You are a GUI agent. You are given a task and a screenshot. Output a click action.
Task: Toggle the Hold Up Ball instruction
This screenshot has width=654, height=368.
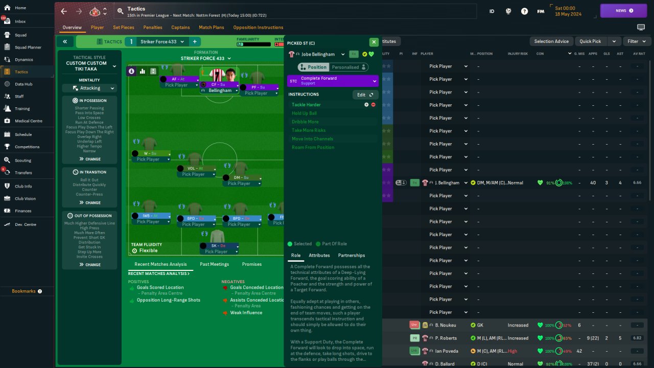coord(333,113)
